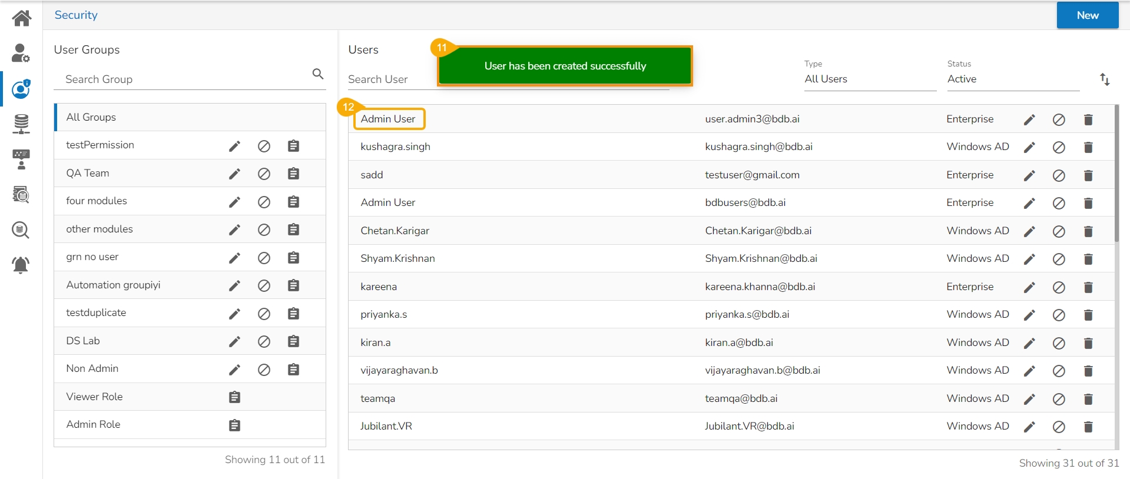Open the Home icon in sidebar
This screenshot has height=479, width=1130.
pyautogui.click(x=21, y=18)
